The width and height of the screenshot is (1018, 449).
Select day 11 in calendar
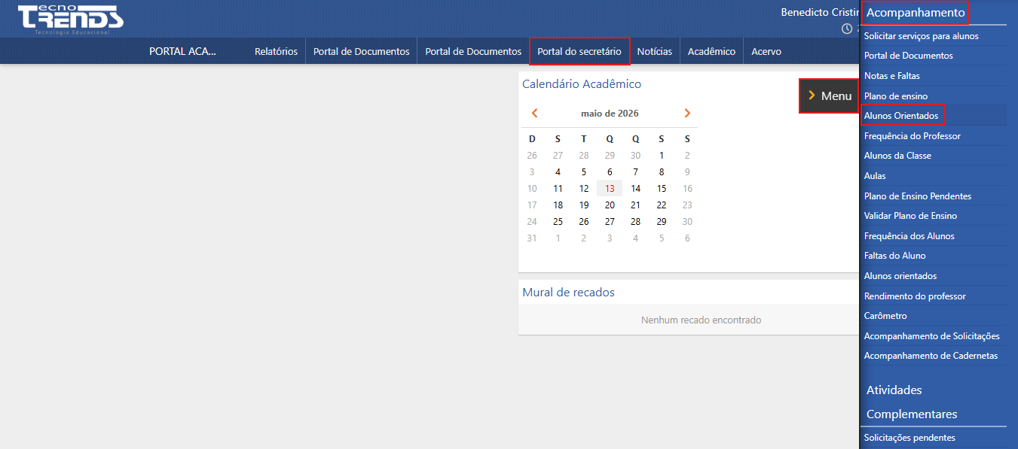[x=558, y=189]
